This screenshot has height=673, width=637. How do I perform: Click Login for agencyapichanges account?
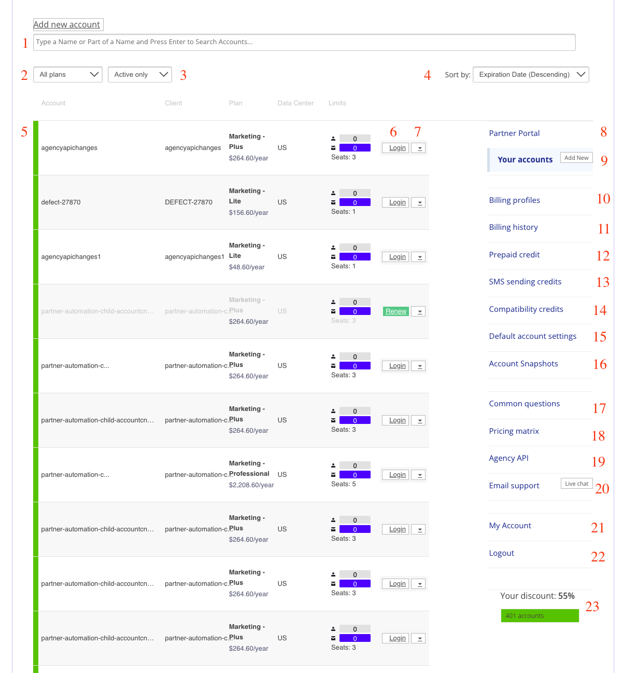pyautogui.click(x=397, y=148)
